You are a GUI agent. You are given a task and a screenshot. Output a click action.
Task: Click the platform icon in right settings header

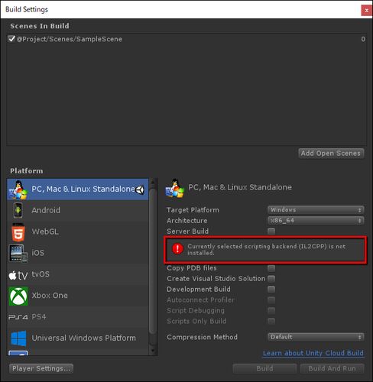(x=174, y=189)
